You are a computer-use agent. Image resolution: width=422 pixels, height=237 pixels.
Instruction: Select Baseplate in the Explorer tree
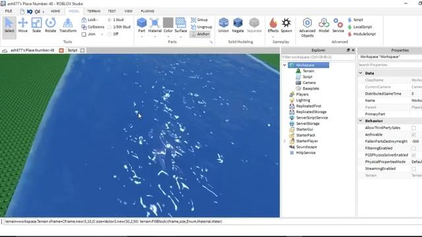tap(311, 88)
